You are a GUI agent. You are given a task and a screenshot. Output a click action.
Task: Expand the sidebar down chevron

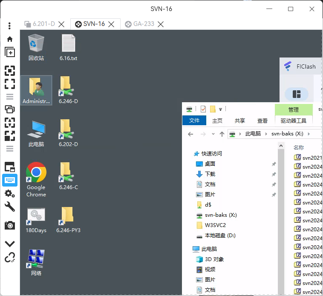(10, 244)
